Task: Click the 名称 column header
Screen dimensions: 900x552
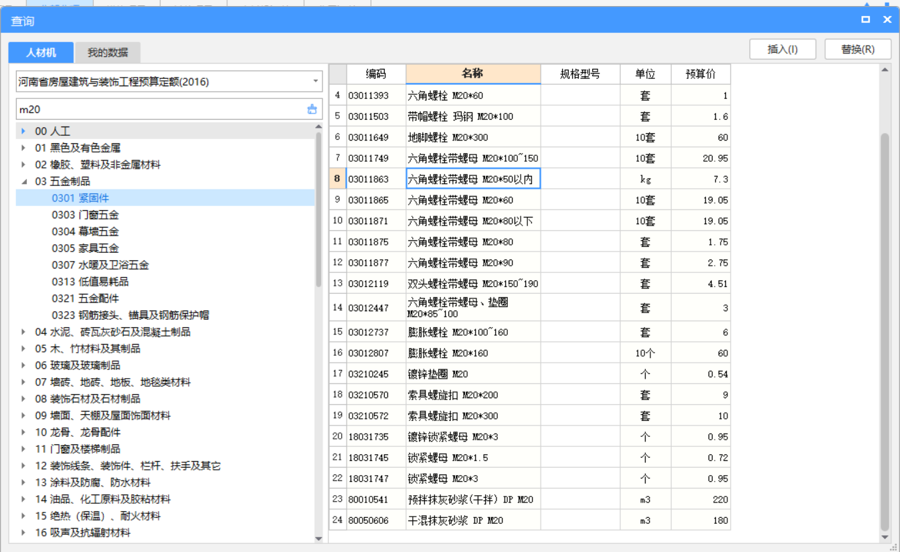Action: [x=473, y=74]
